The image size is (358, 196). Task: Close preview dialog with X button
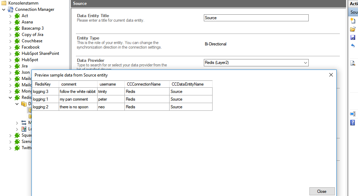coord(331,75)
